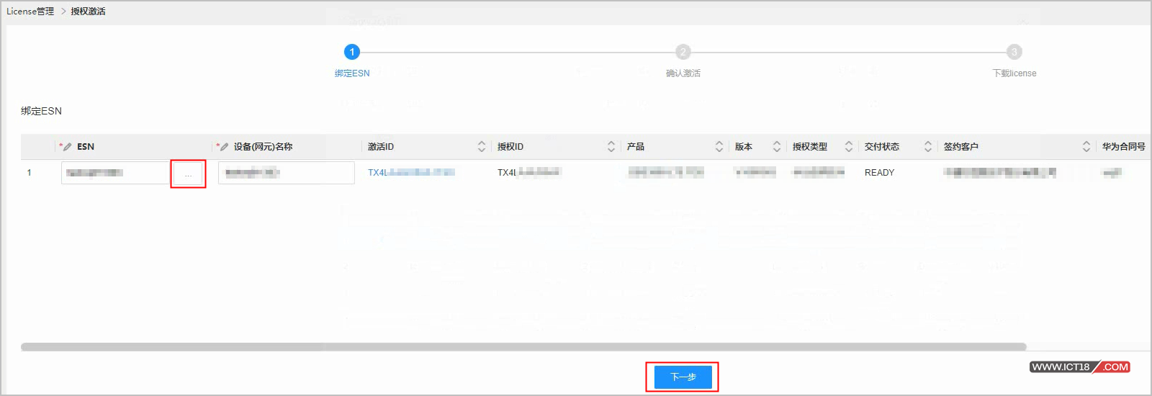Viewport: 1152px width, 396px height.
Task: Click the pencil icon beside ESN header
Action: (68, 147)
